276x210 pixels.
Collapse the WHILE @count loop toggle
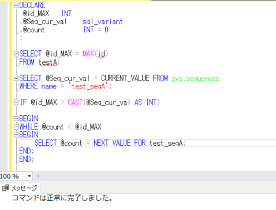16,127
